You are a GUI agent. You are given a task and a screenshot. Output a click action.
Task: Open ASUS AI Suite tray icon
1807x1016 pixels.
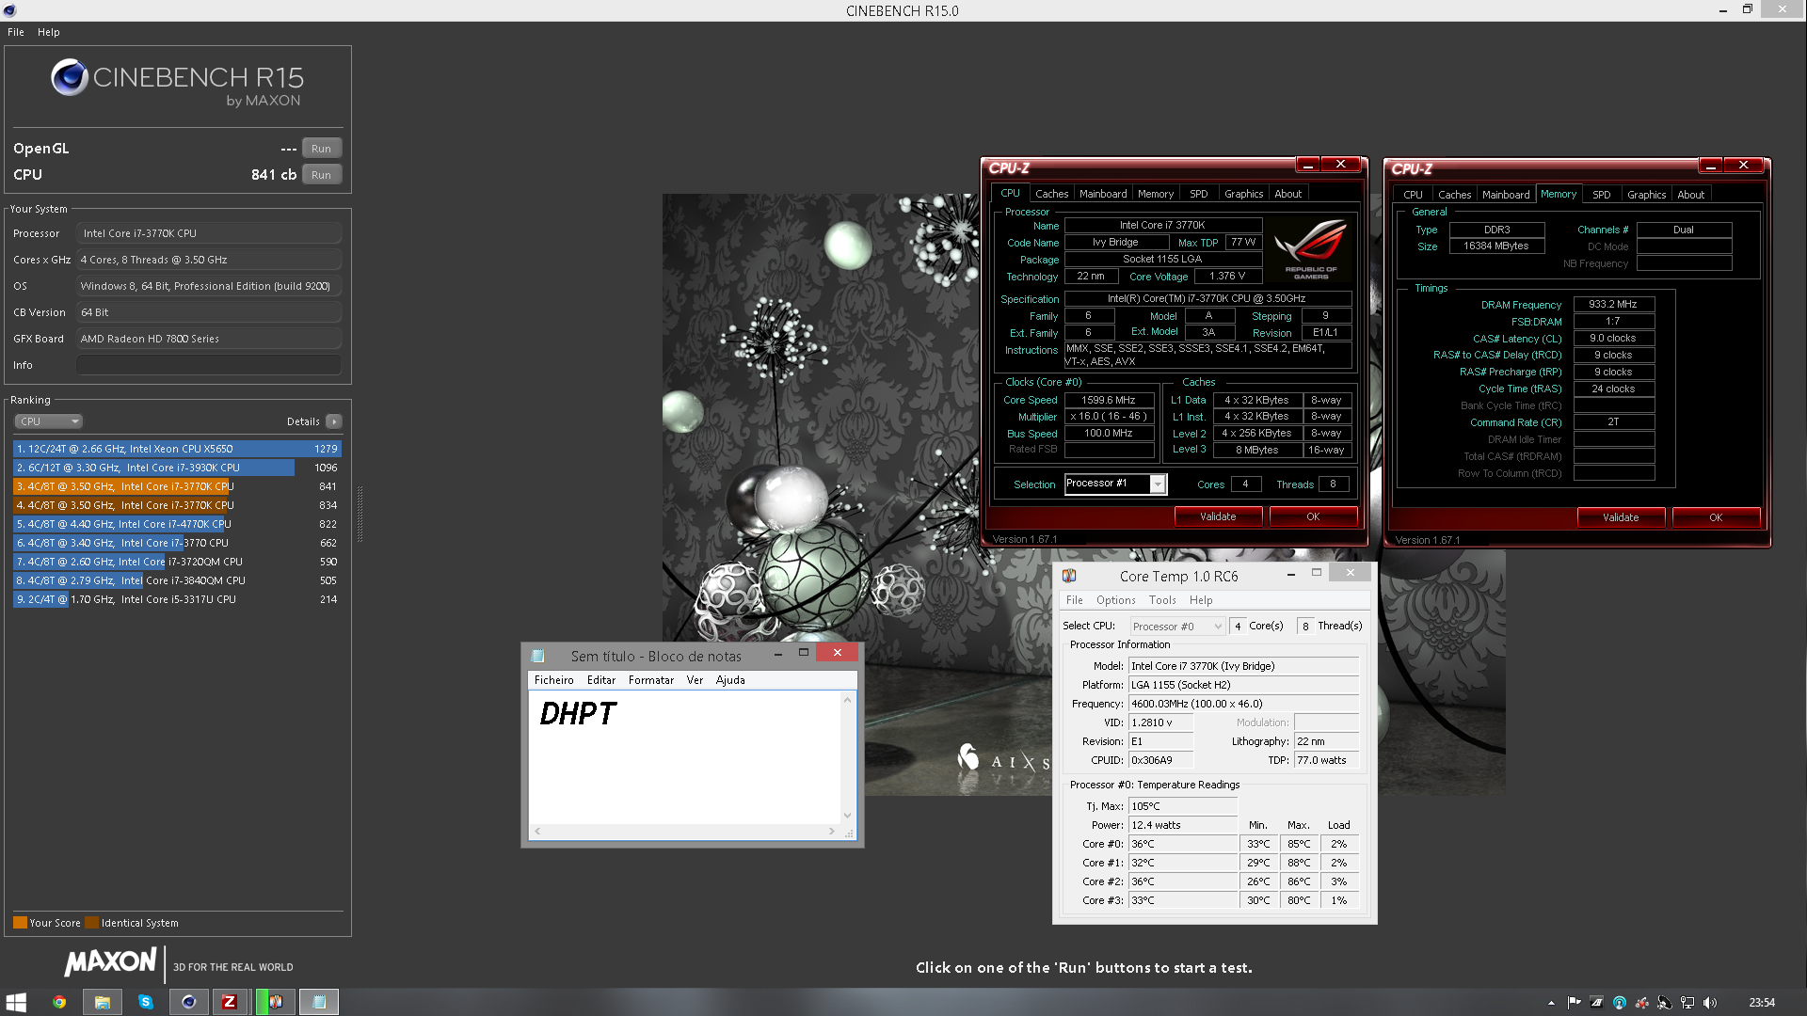(x=1597, y=1003)
